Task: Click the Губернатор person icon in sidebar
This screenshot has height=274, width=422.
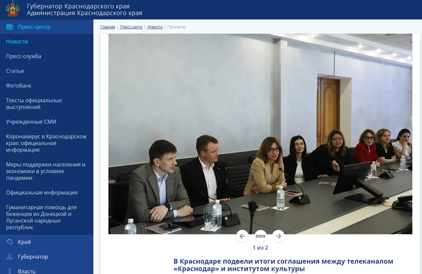Action: 9,257
